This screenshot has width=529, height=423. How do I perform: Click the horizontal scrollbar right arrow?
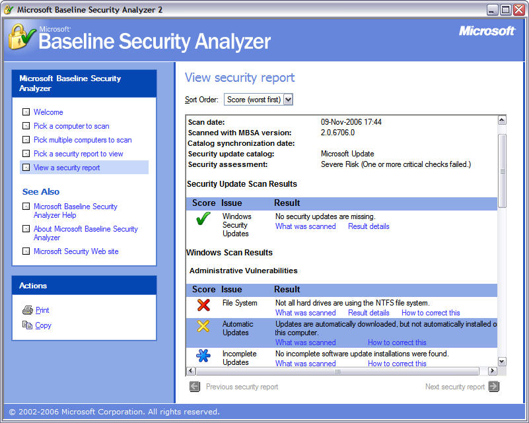coord(492,371)
